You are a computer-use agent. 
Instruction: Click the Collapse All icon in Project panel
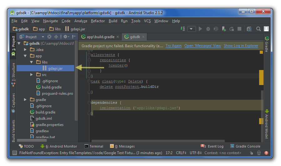[x=57, y=37]
